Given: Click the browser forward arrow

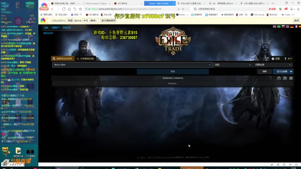Looking at the screenshot, I should pos(58,9).
